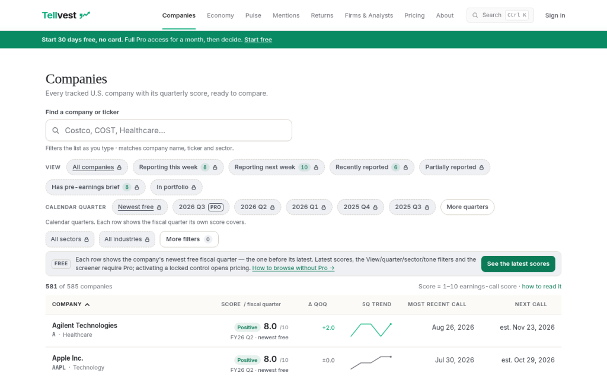The width and height of the screenshot is (607, 379).
Task: Click the Tellvest logo
Action: 66,15
